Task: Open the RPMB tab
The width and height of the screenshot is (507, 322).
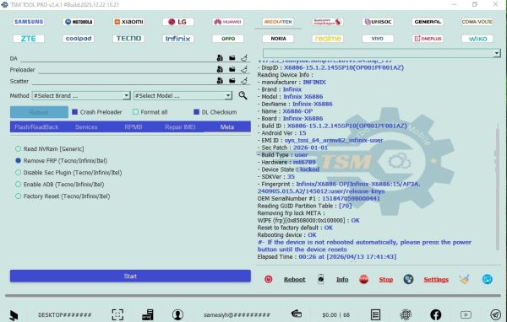Action: coord(134,127)
